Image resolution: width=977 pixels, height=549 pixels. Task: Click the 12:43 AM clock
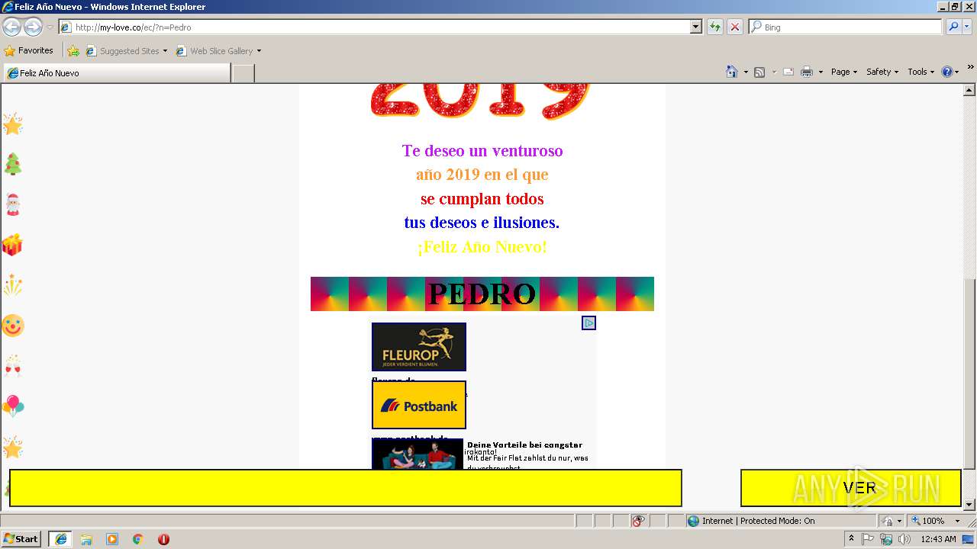click(938, 539)
